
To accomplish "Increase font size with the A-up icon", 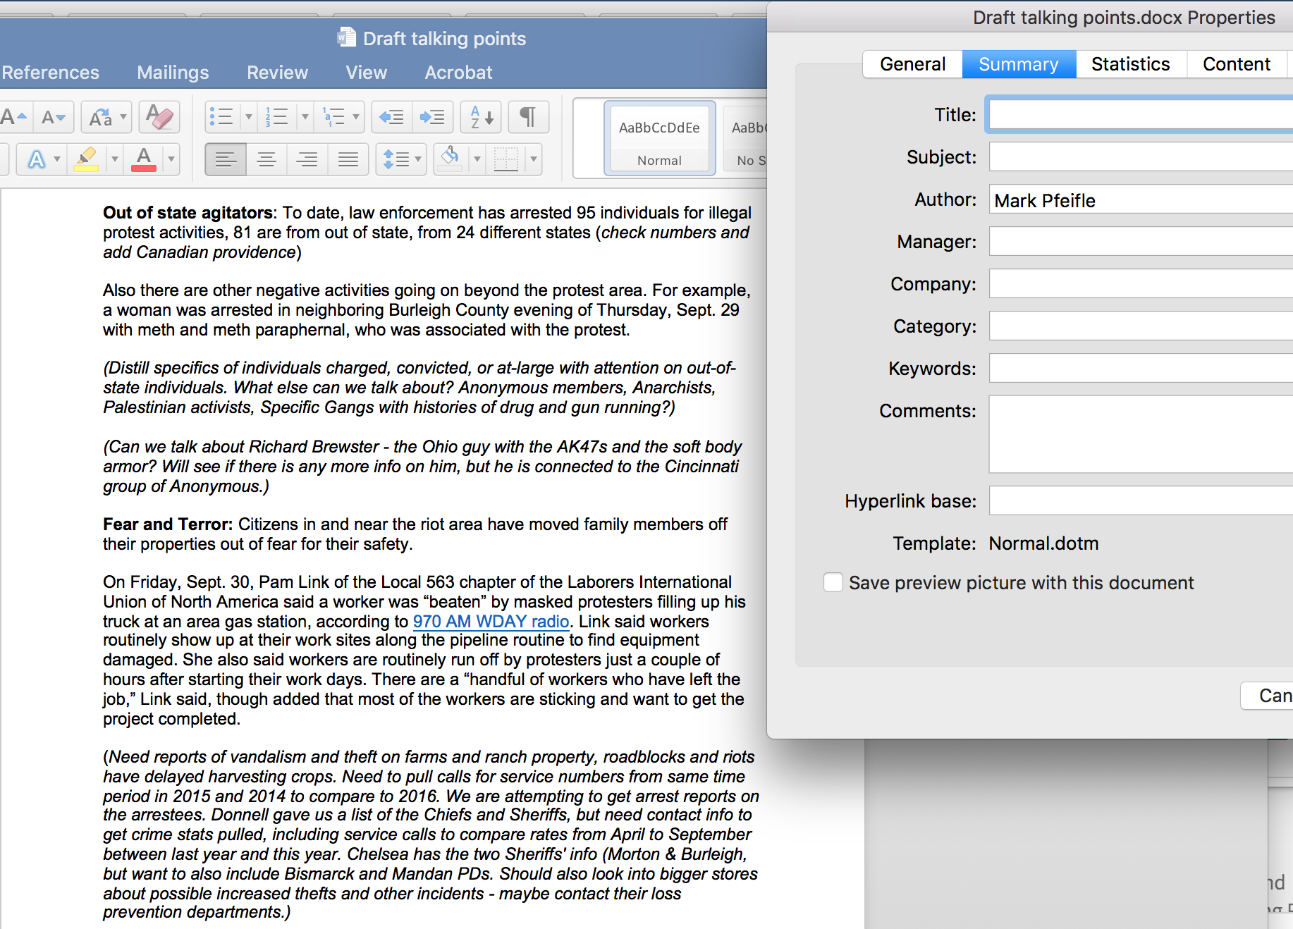I will 13,117.
